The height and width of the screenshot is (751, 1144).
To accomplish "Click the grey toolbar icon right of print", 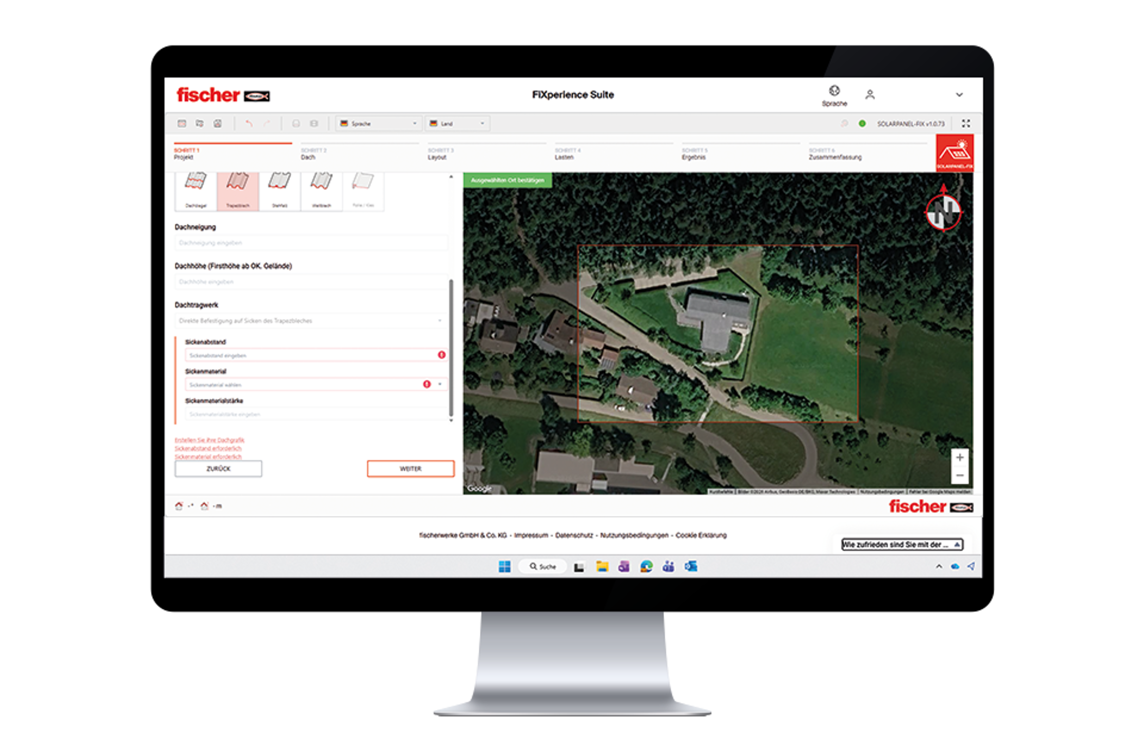I will 314,124.
